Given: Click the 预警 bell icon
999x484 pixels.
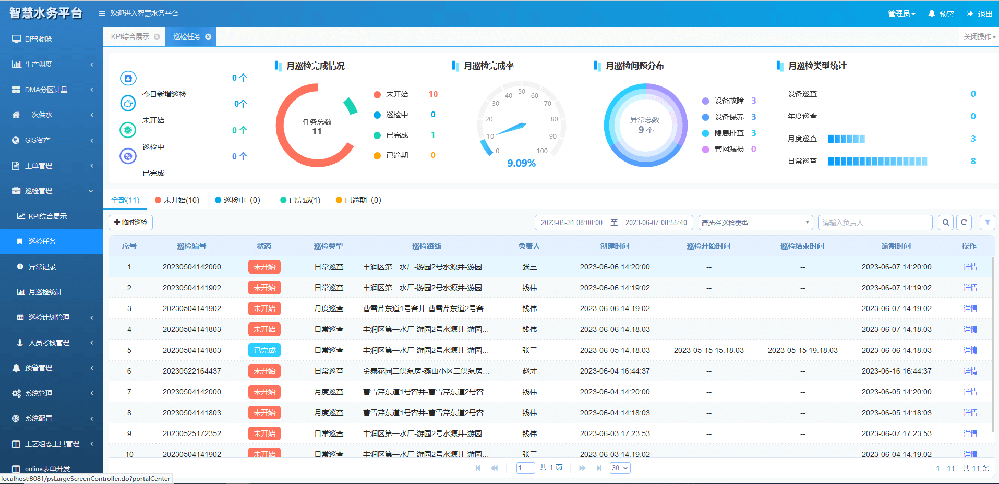Looking at the screenshot, I should [931, 14].
